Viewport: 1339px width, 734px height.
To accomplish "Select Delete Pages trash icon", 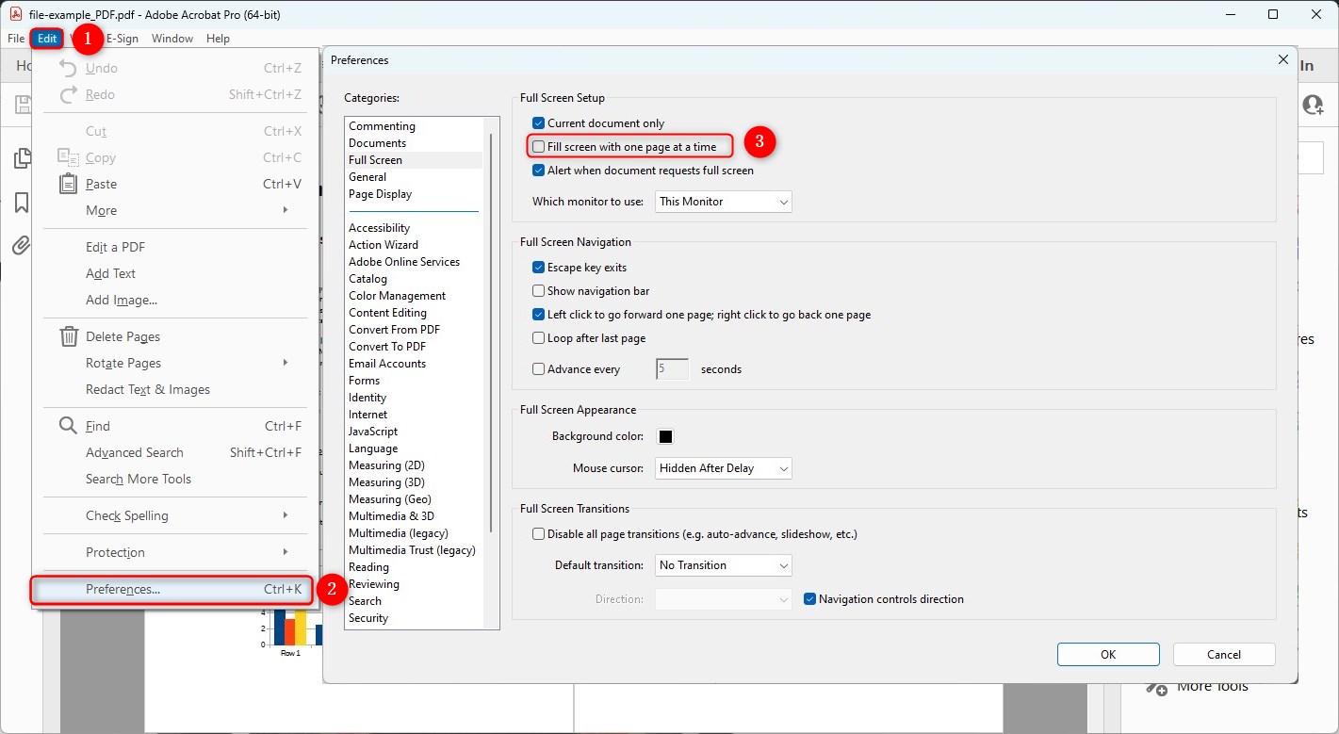I will click(68, 335).
